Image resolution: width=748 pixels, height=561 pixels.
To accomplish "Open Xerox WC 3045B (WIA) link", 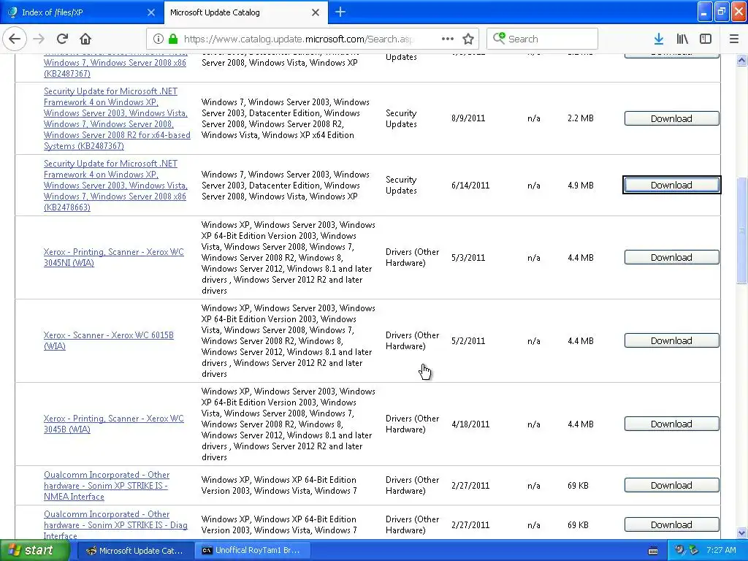I will (x=113, y=424).
